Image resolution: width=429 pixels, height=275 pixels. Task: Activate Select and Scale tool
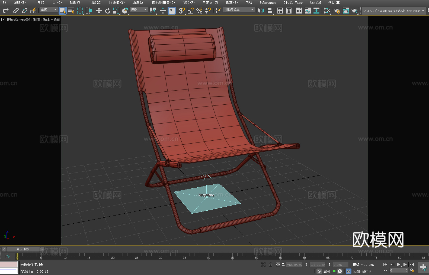click(116, 11)
